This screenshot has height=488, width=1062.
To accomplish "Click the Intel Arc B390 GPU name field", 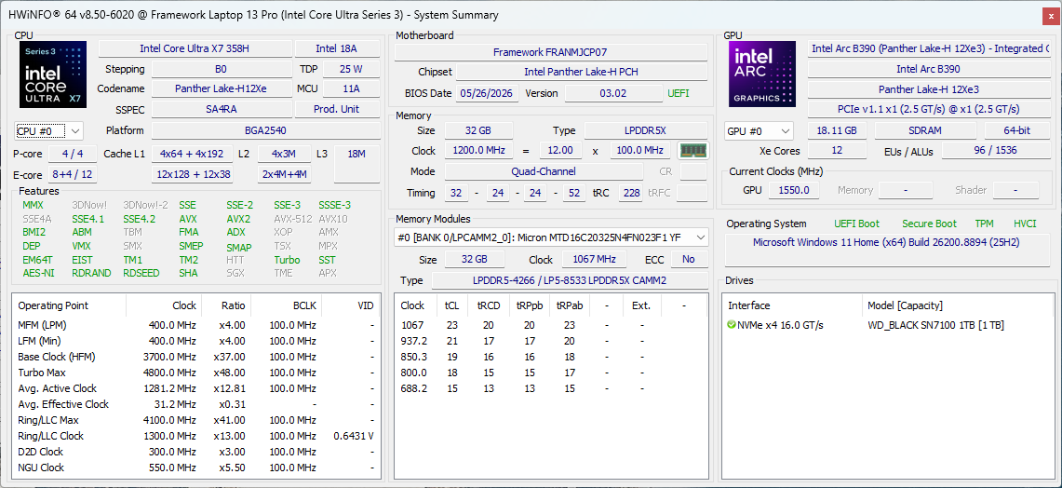I will [x=928, y=69].
